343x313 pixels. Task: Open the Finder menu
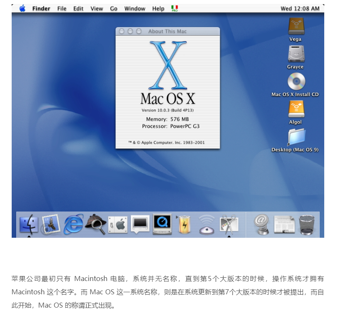click(41, 8)
